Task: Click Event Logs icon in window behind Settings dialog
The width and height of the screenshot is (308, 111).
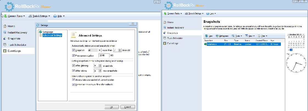Action: pos(5,51)
